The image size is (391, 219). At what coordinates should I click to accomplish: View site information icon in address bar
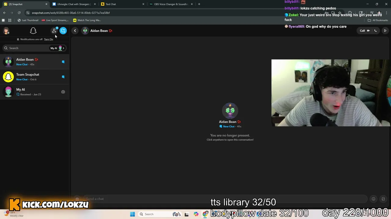(28, 13)
